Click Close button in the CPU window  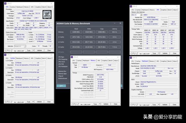coord(49,51)
